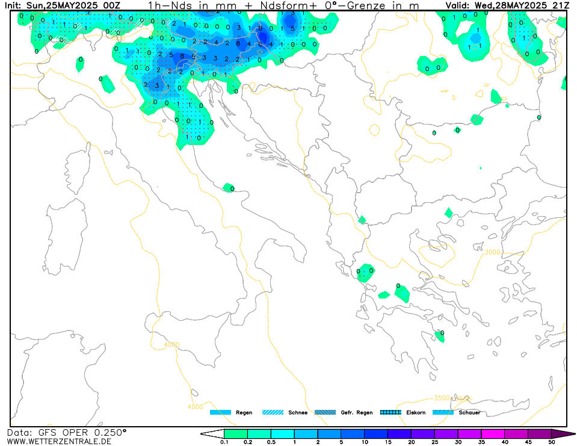
Task: Select the Gefr. Regen red-hatched swatch
Action: [326, 412]
